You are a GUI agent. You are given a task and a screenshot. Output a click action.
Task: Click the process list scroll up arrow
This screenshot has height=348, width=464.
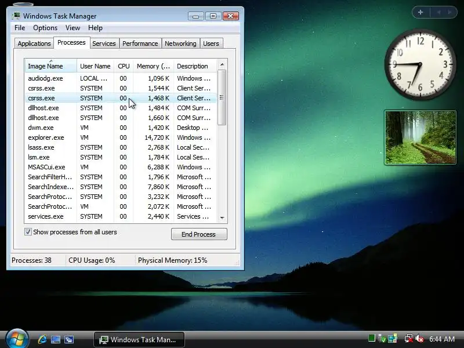pos(222,64)
